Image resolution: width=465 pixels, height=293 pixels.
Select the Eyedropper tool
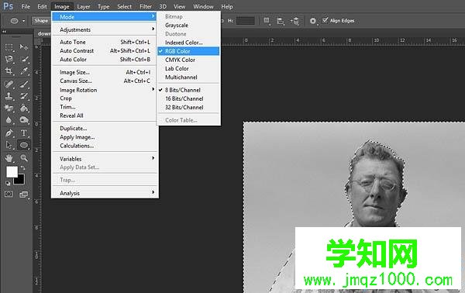click(x=24, y=71)
